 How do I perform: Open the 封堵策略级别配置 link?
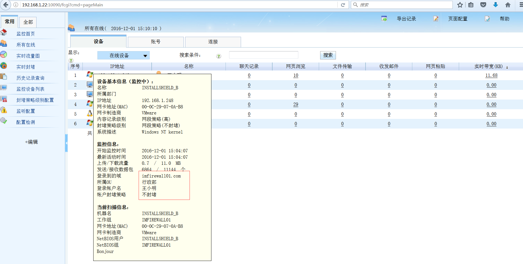click(x=35, y=100)
